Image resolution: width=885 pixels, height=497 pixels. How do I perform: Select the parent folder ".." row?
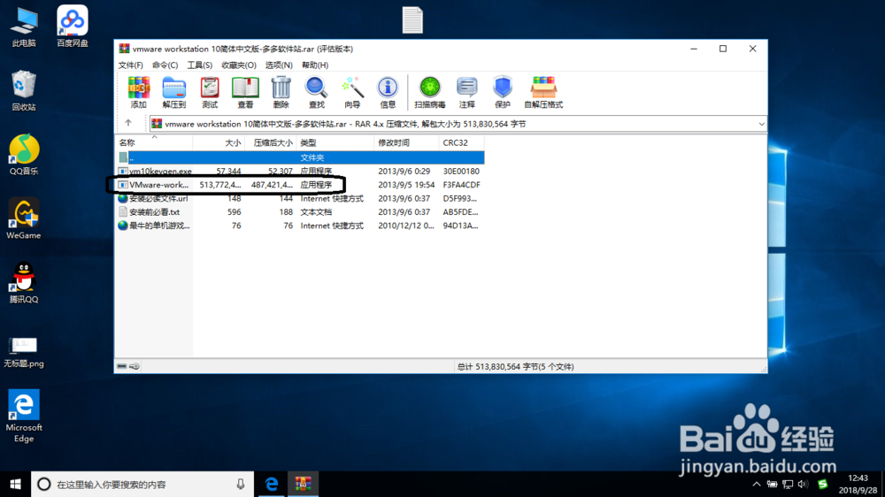pos(300,157)
